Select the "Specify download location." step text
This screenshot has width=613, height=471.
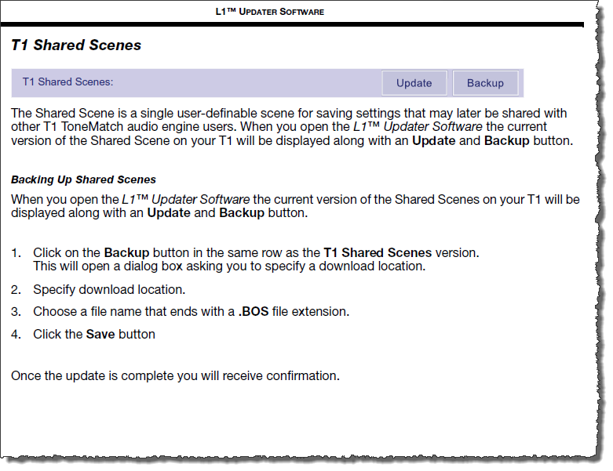point(109,290)
